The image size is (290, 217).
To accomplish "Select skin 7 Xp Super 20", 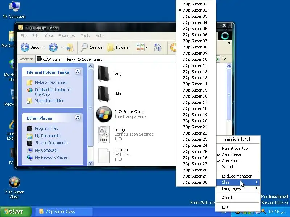I will click(x=196, y=121).
